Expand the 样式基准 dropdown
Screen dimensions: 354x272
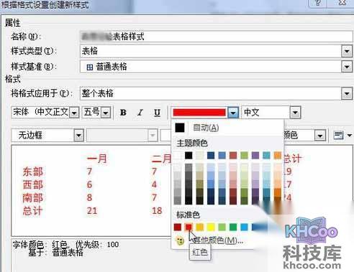(x=347, y=67)
